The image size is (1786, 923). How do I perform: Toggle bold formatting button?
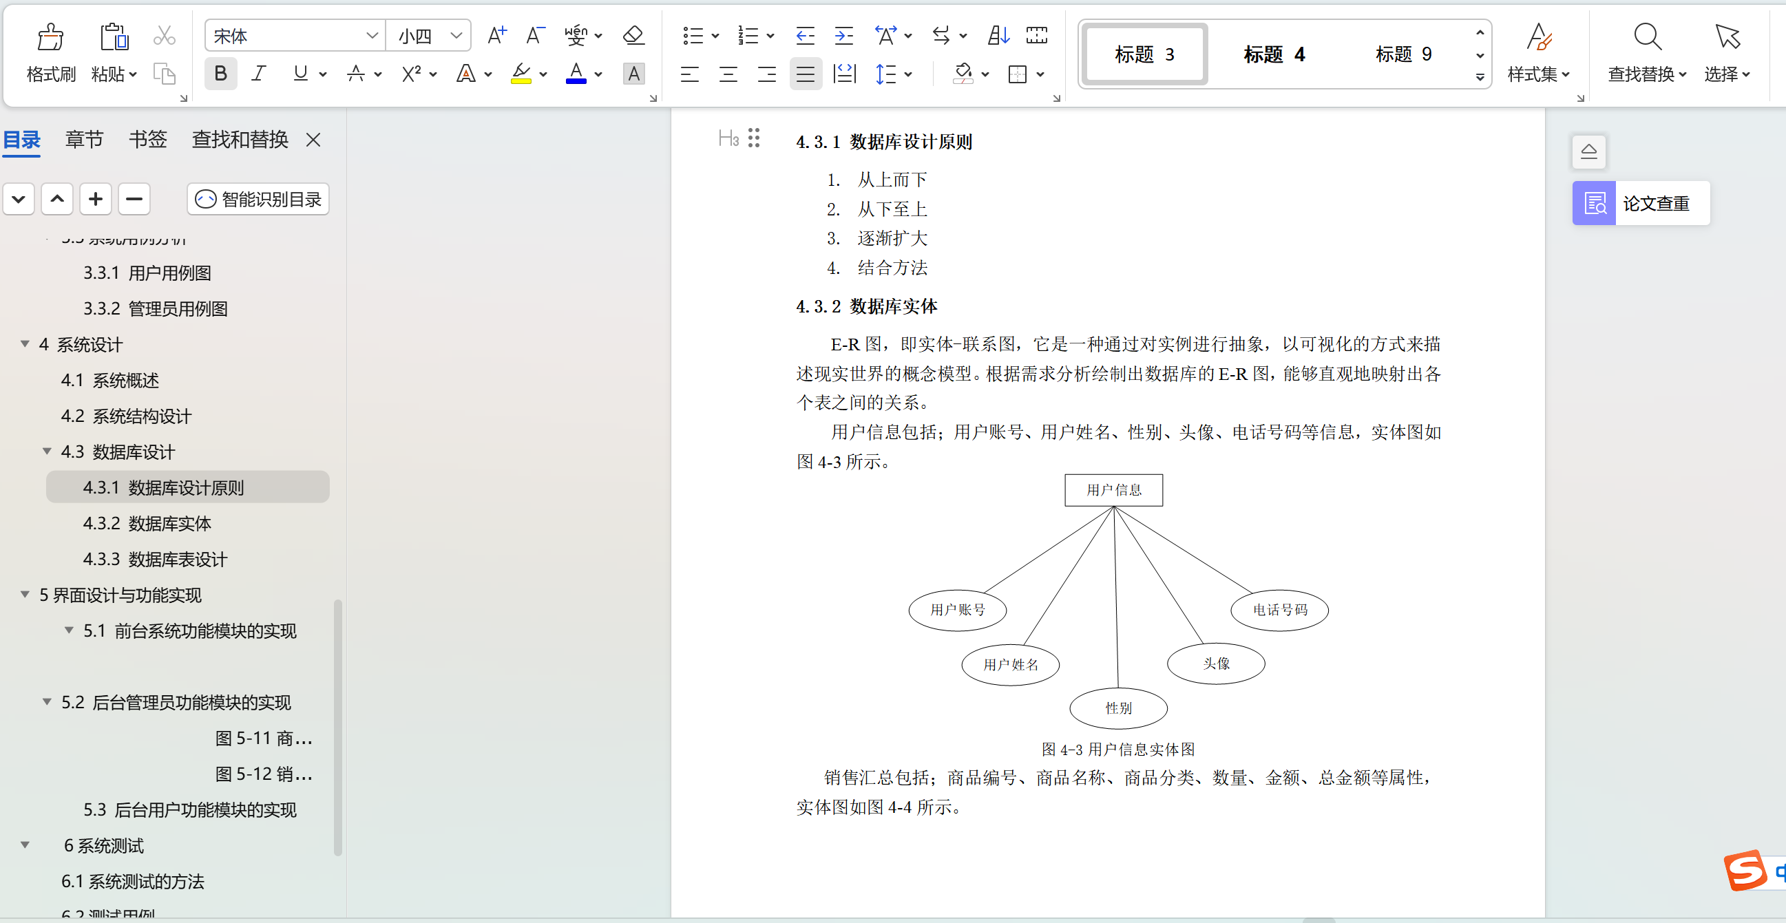(x=220, y=74)
